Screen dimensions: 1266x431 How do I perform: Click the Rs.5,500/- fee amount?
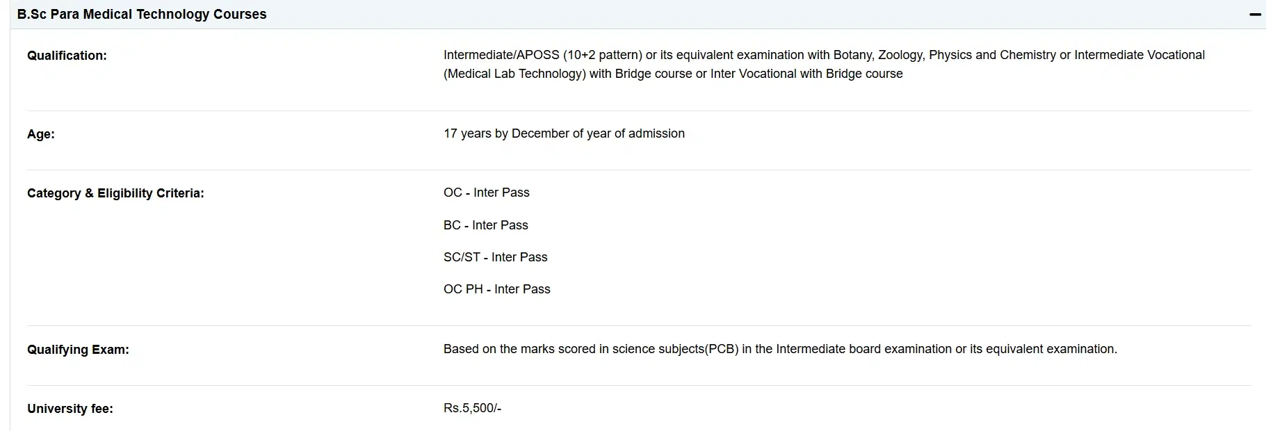472,408
